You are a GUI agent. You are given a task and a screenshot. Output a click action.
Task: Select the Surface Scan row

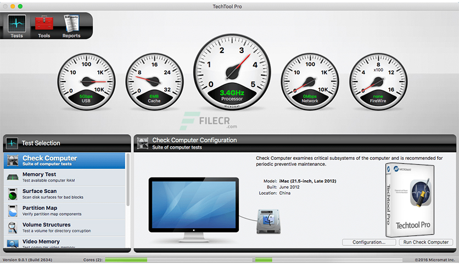coord(64,194)
